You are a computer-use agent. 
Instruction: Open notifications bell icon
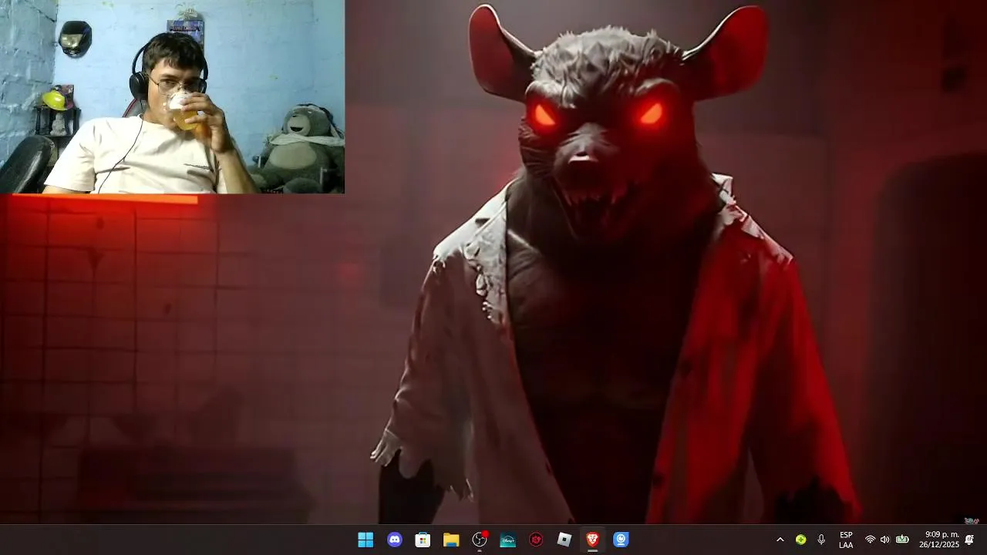(x=969, y=540)
